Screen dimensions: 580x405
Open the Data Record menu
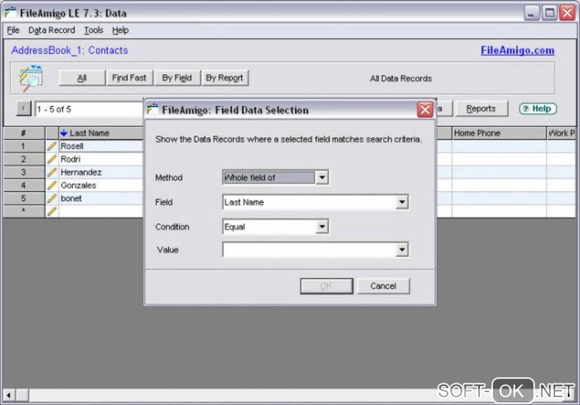pos(51,30)
